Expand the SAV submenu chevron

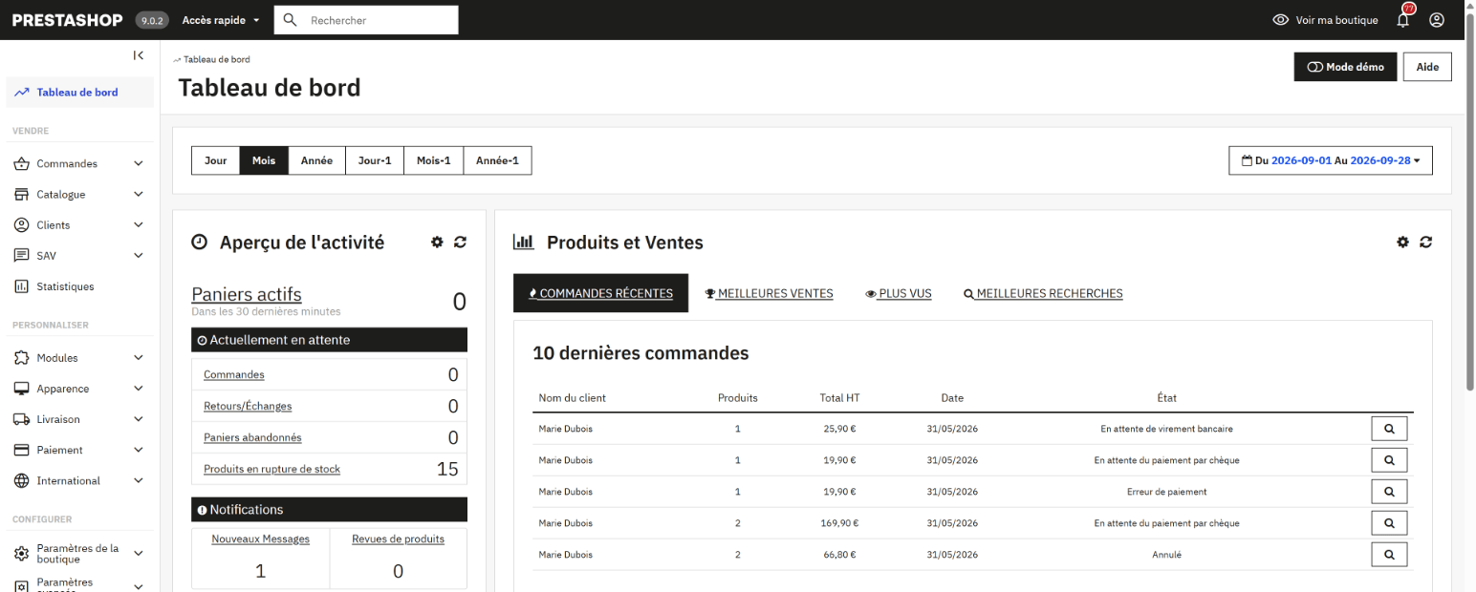[x=139, y=256]
